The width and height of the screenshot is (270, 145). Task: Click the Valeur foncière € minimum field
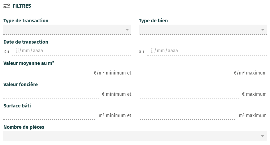[51, 94]
